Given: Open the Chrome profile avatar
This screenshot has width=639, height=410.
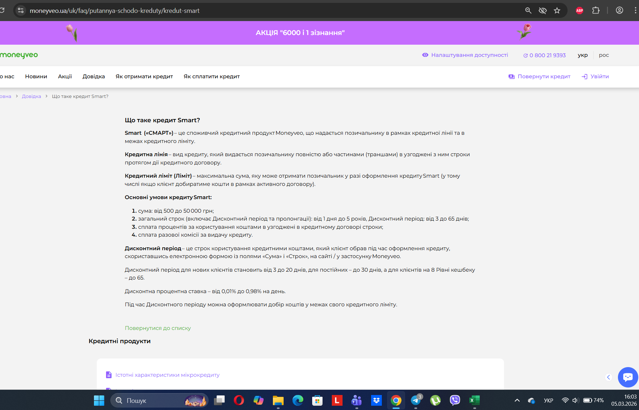Looking at the screenshot, I should 619,11.
